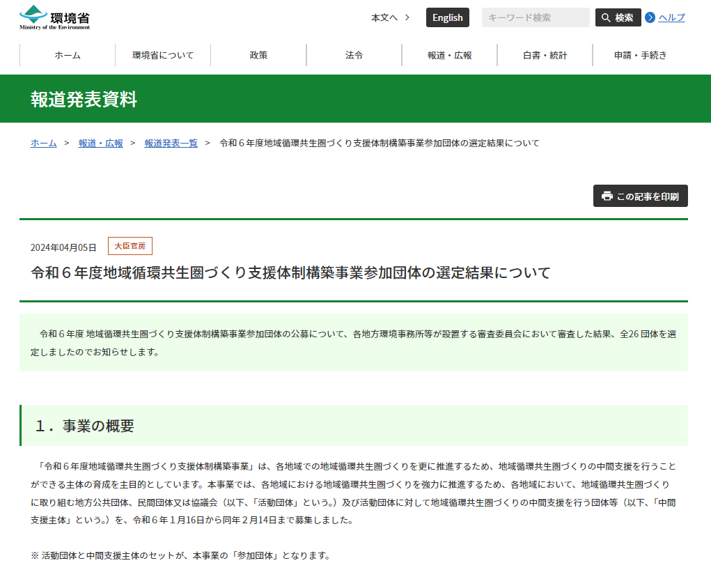The width and height of the screenshot is (711, 586).
Task: Click ホーム in the breadcrumb trail
Action: click(42, 143)
